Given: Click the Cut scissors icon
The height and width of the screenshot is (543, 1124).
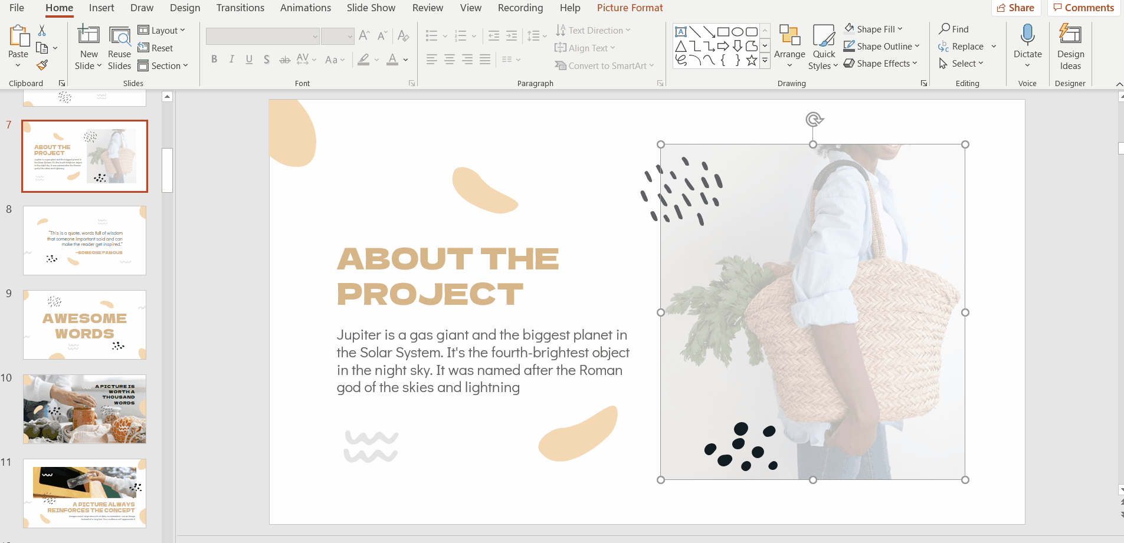Looking at the screenshot, I should (42, 31).
